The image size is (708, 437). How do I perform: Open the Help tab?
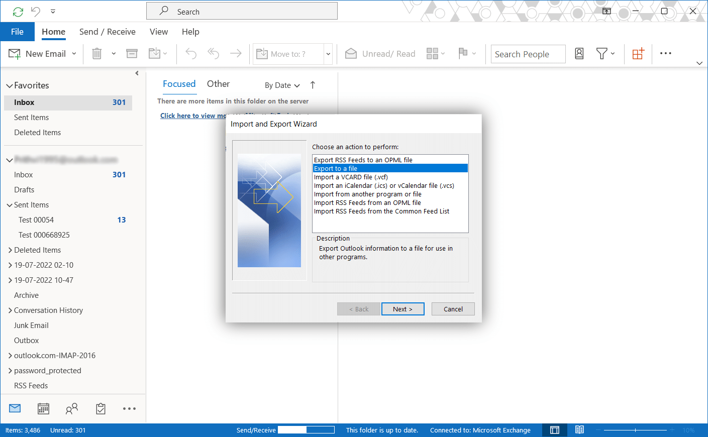190,32
